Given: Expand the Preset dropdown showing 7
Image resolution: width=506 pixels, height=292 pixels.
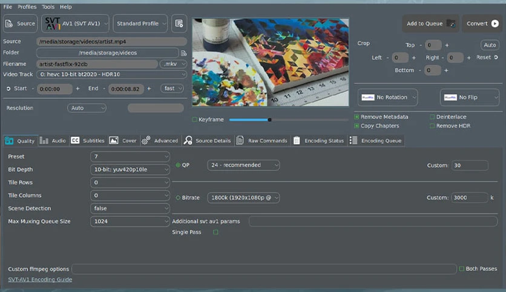Looking at the screenshot, I should tap(130, 157).
